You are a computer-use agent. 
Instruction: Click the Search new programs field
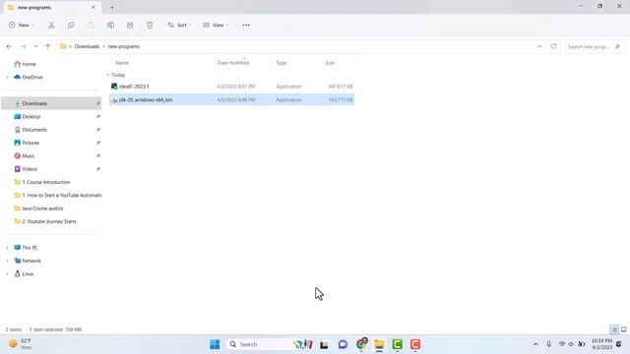point(595,46)
